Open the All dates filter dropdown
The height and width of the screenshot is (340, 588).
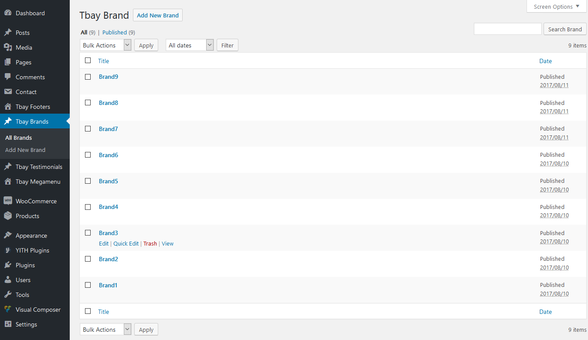pyautogui.click(x=190, y=45)
